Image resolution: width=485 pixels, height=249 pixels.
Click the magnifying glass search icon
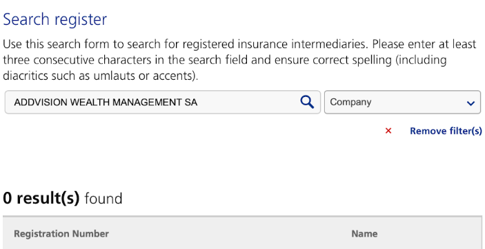[307, 102]
